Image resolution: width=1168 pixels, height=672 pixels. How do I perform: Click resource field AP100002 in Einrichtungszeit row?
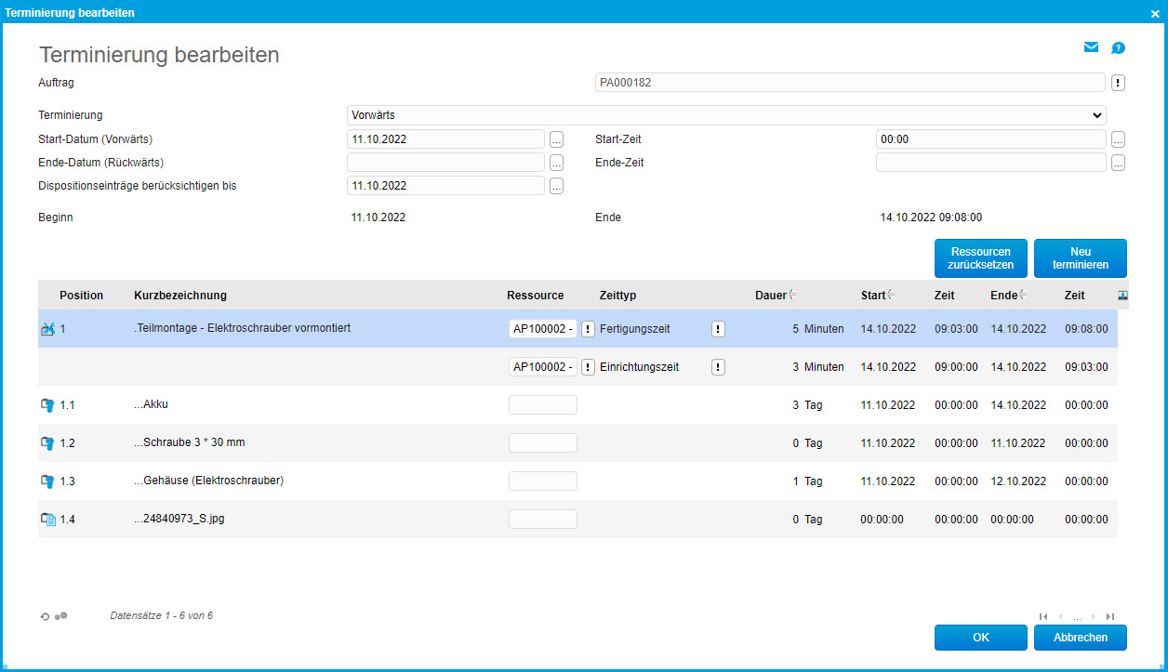click(543, 367)
